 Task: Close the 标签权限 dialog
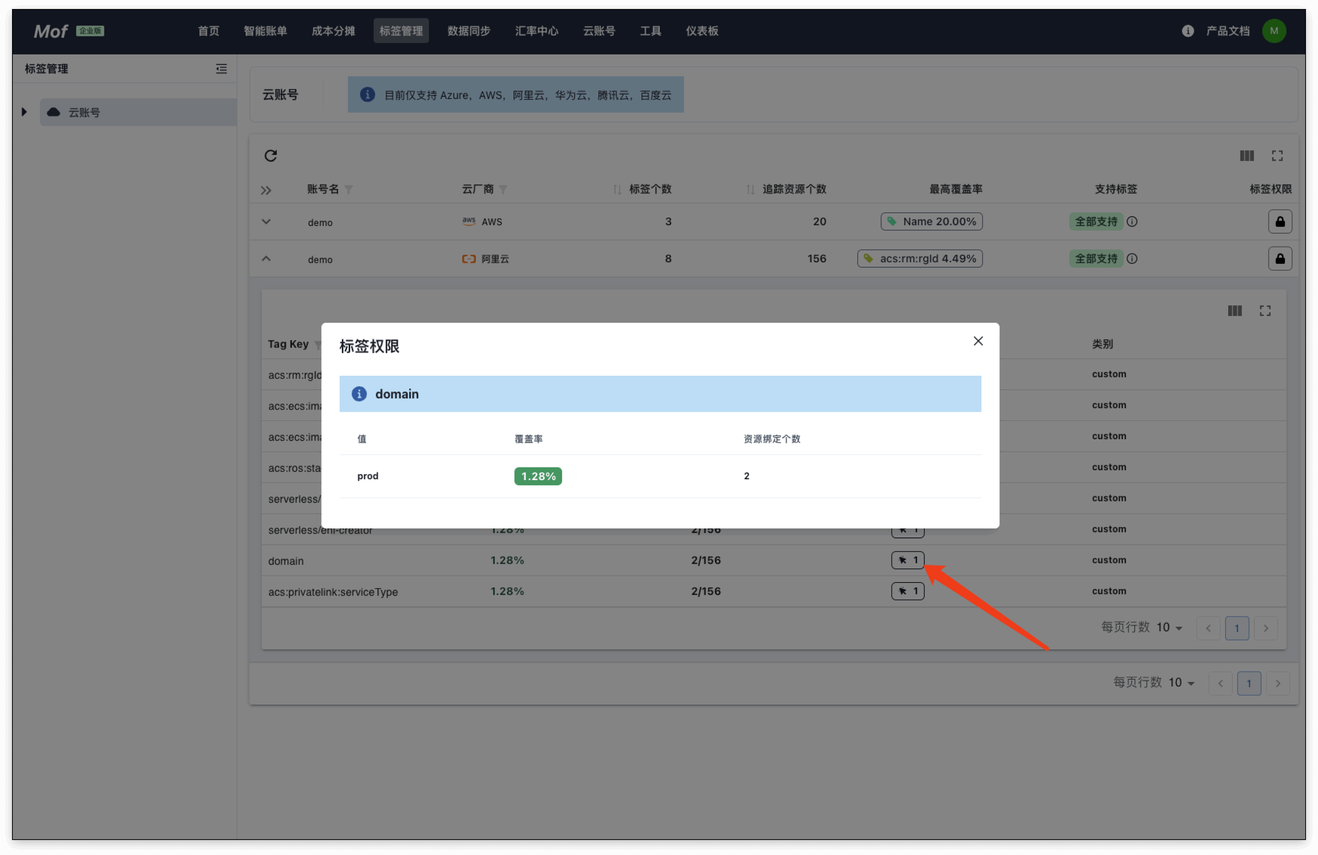tap(978, 341)
